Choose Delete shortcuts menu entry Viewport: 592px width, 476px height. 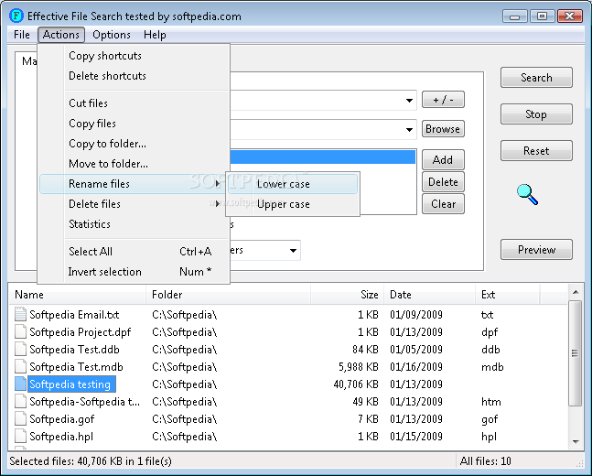(135, 76)
